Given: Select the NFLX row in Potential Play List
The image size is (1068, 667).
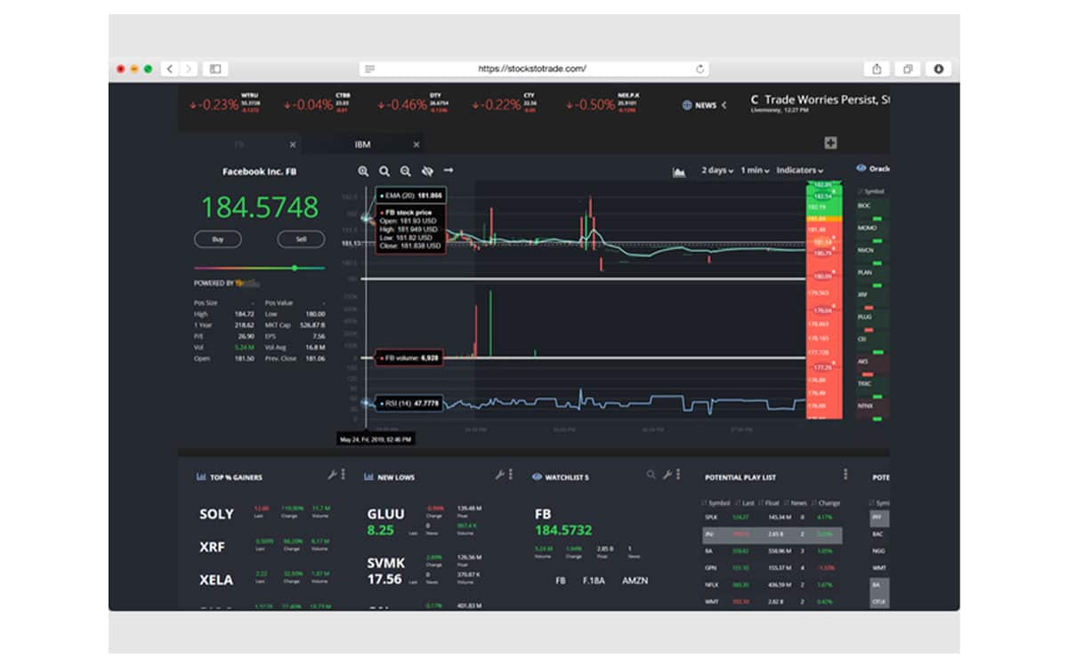Looking at the screenshot, I should (x=772, y=584).
